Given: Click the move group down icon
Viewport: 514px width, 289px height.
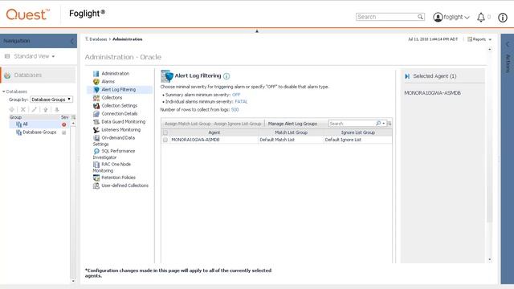Looking at the screenshot, I should [57, 109].
